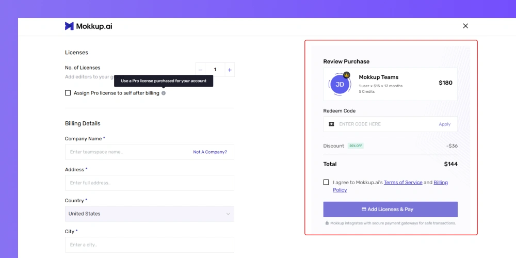
Task: Focus the Company Name input field
Action: pos(150,152)
